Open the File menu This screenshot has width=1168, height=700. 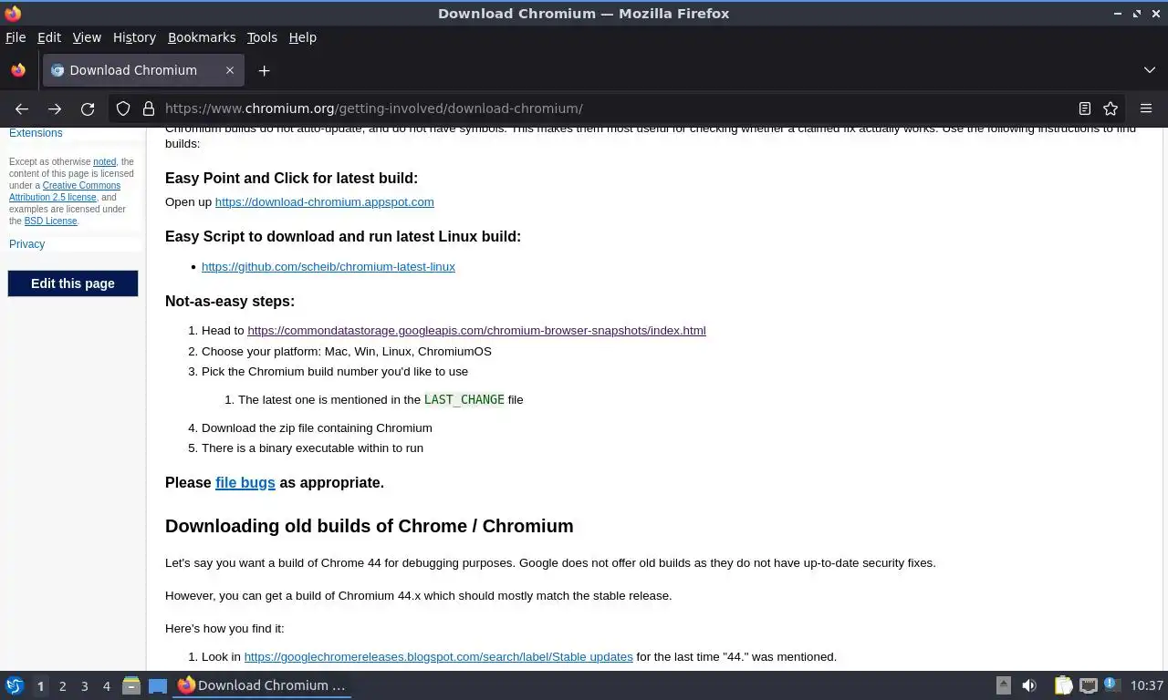(x=16, y=37)
